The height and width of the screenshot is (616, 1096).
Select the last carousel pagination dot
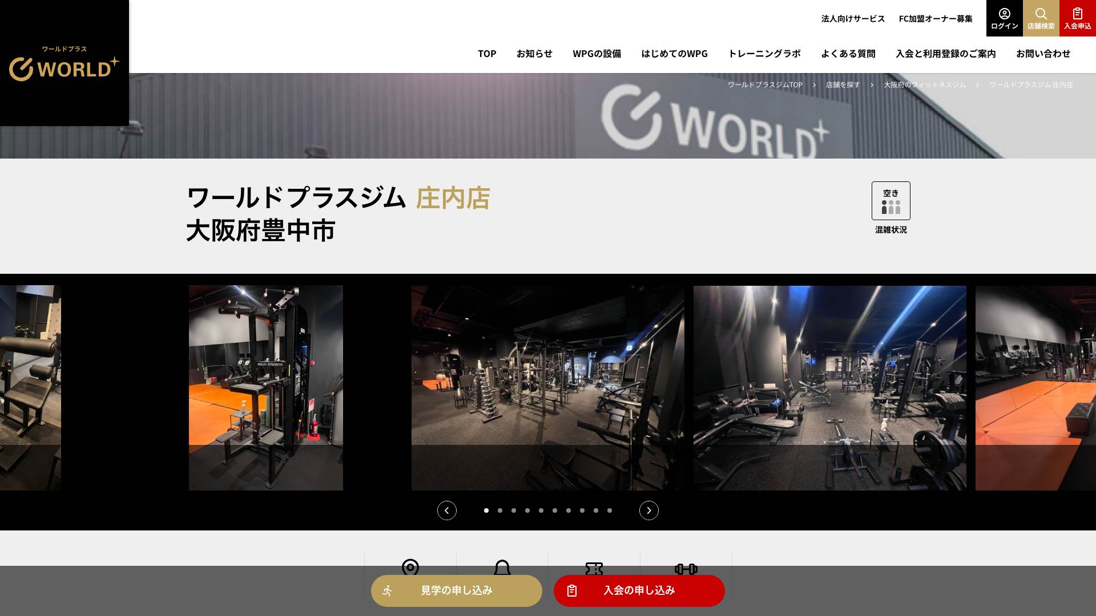(610, 510)
